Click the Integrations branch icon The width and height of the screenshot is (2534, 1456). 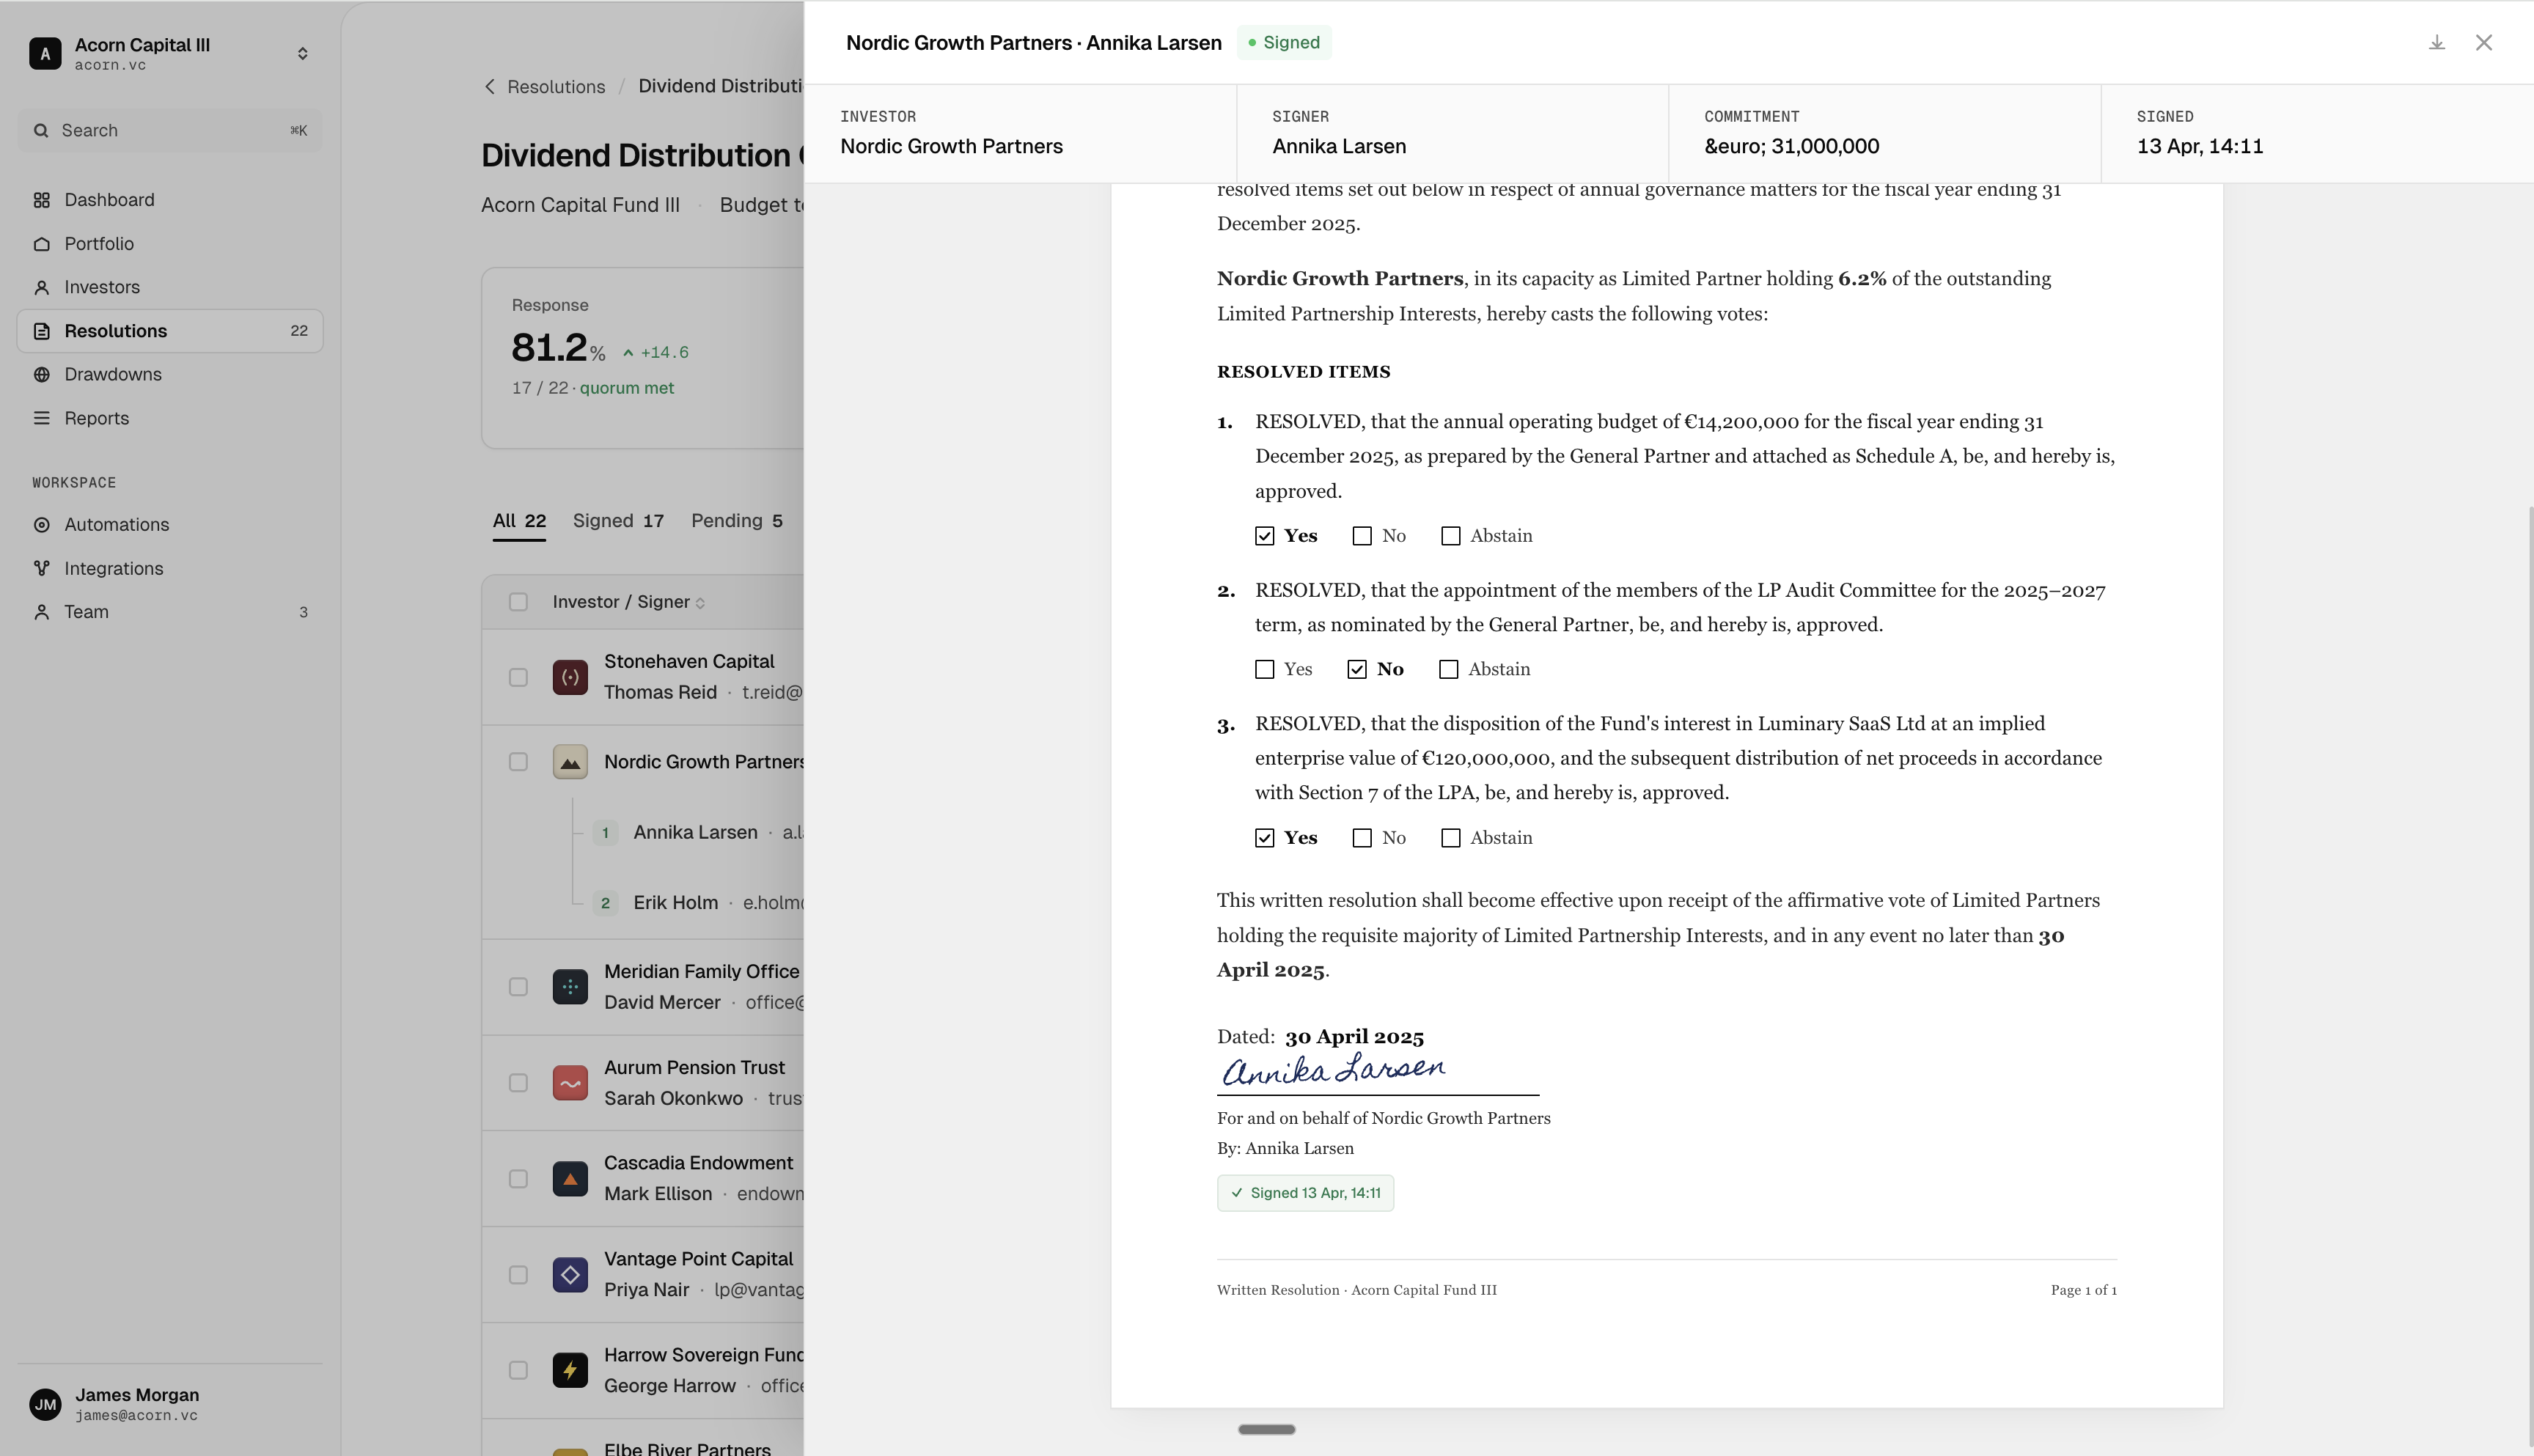point(41,568)
